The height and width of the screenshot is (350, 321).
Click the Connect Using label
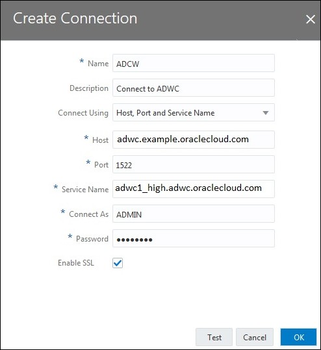(x=83, y=113)
